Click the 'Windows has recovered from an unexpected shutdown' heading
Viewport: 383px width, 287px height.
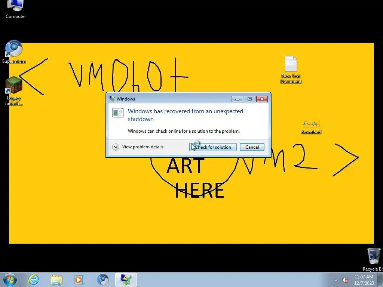(186, 115)
